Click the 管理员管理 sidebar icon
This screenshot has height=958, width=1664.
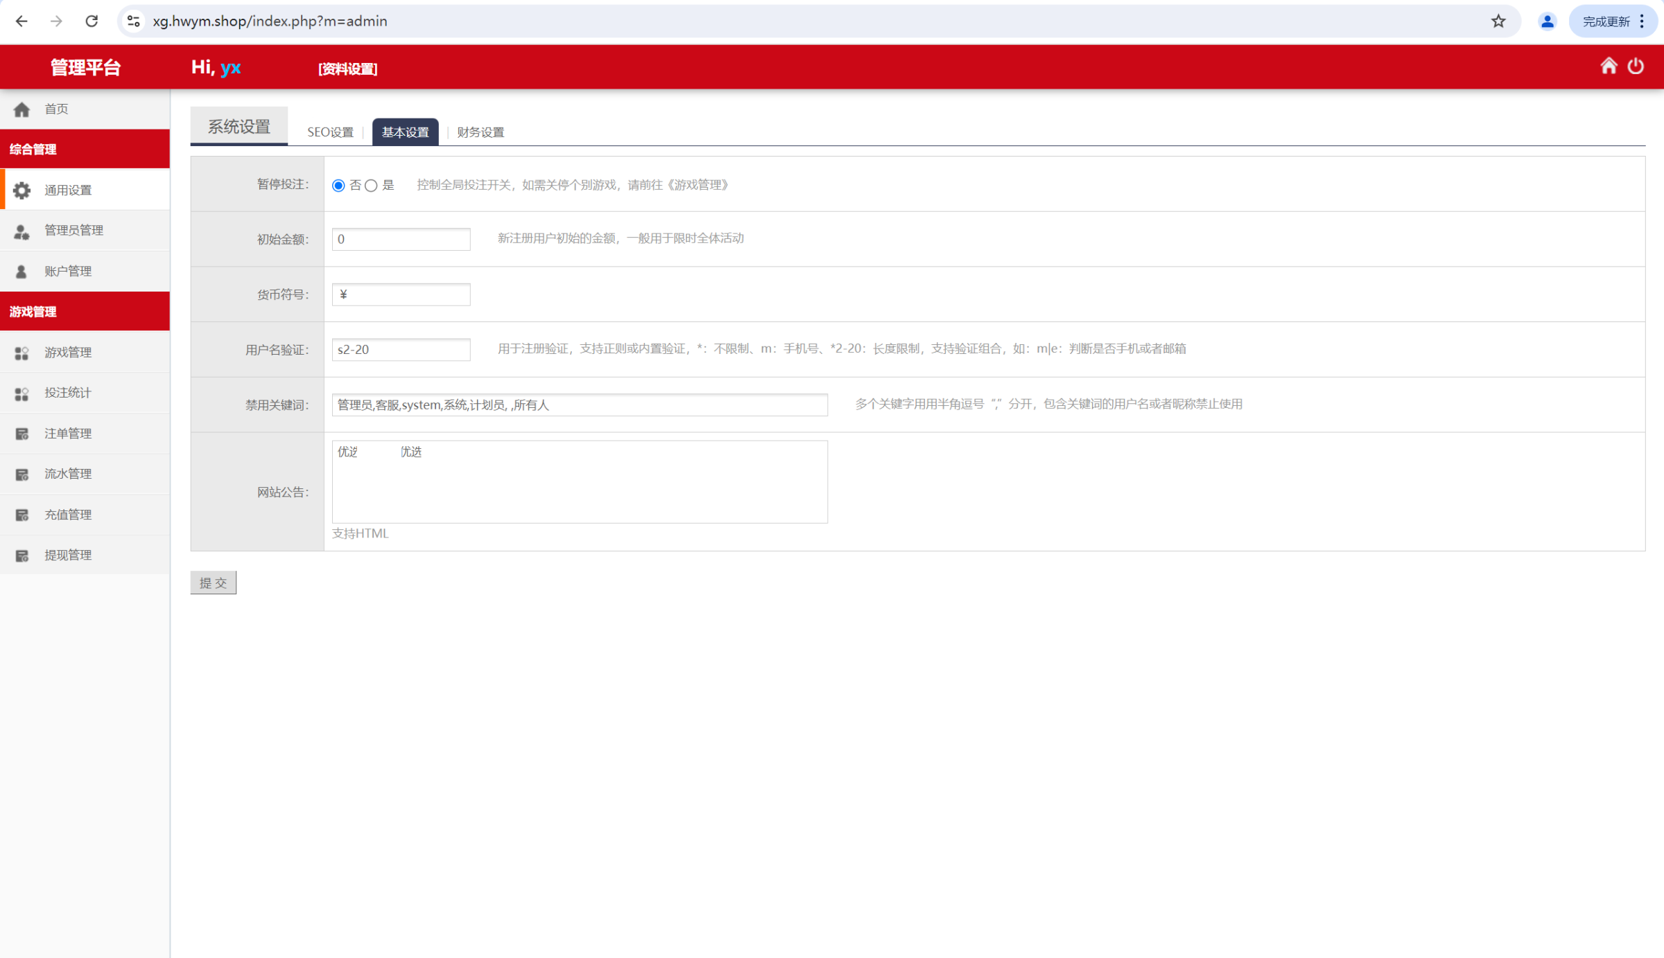(22, 231)
